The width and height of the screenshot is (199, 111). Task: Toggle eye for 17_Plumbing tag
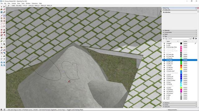point(164,90)
